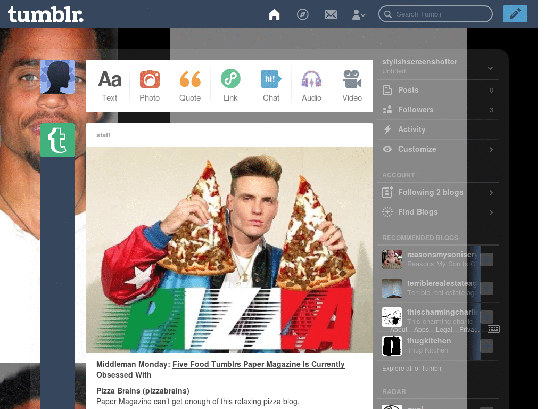545x409 pixels.
Task: Open Activity in the sidebar
Action: (x=437, y=129)
